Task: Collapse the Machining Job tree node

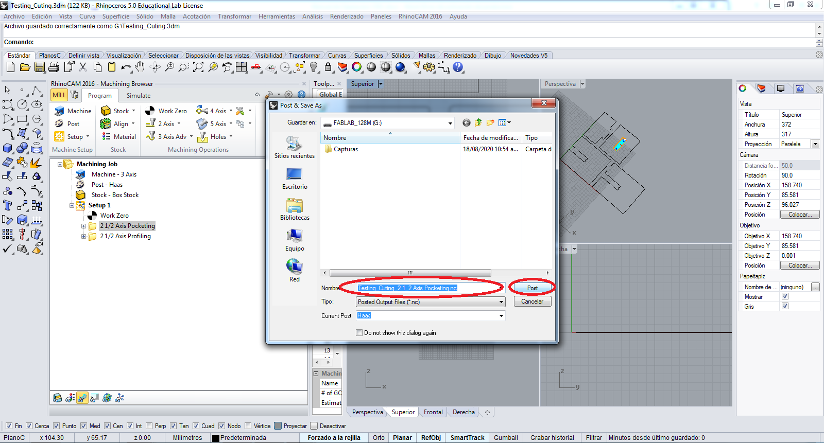Action: (x=60, y=164)
